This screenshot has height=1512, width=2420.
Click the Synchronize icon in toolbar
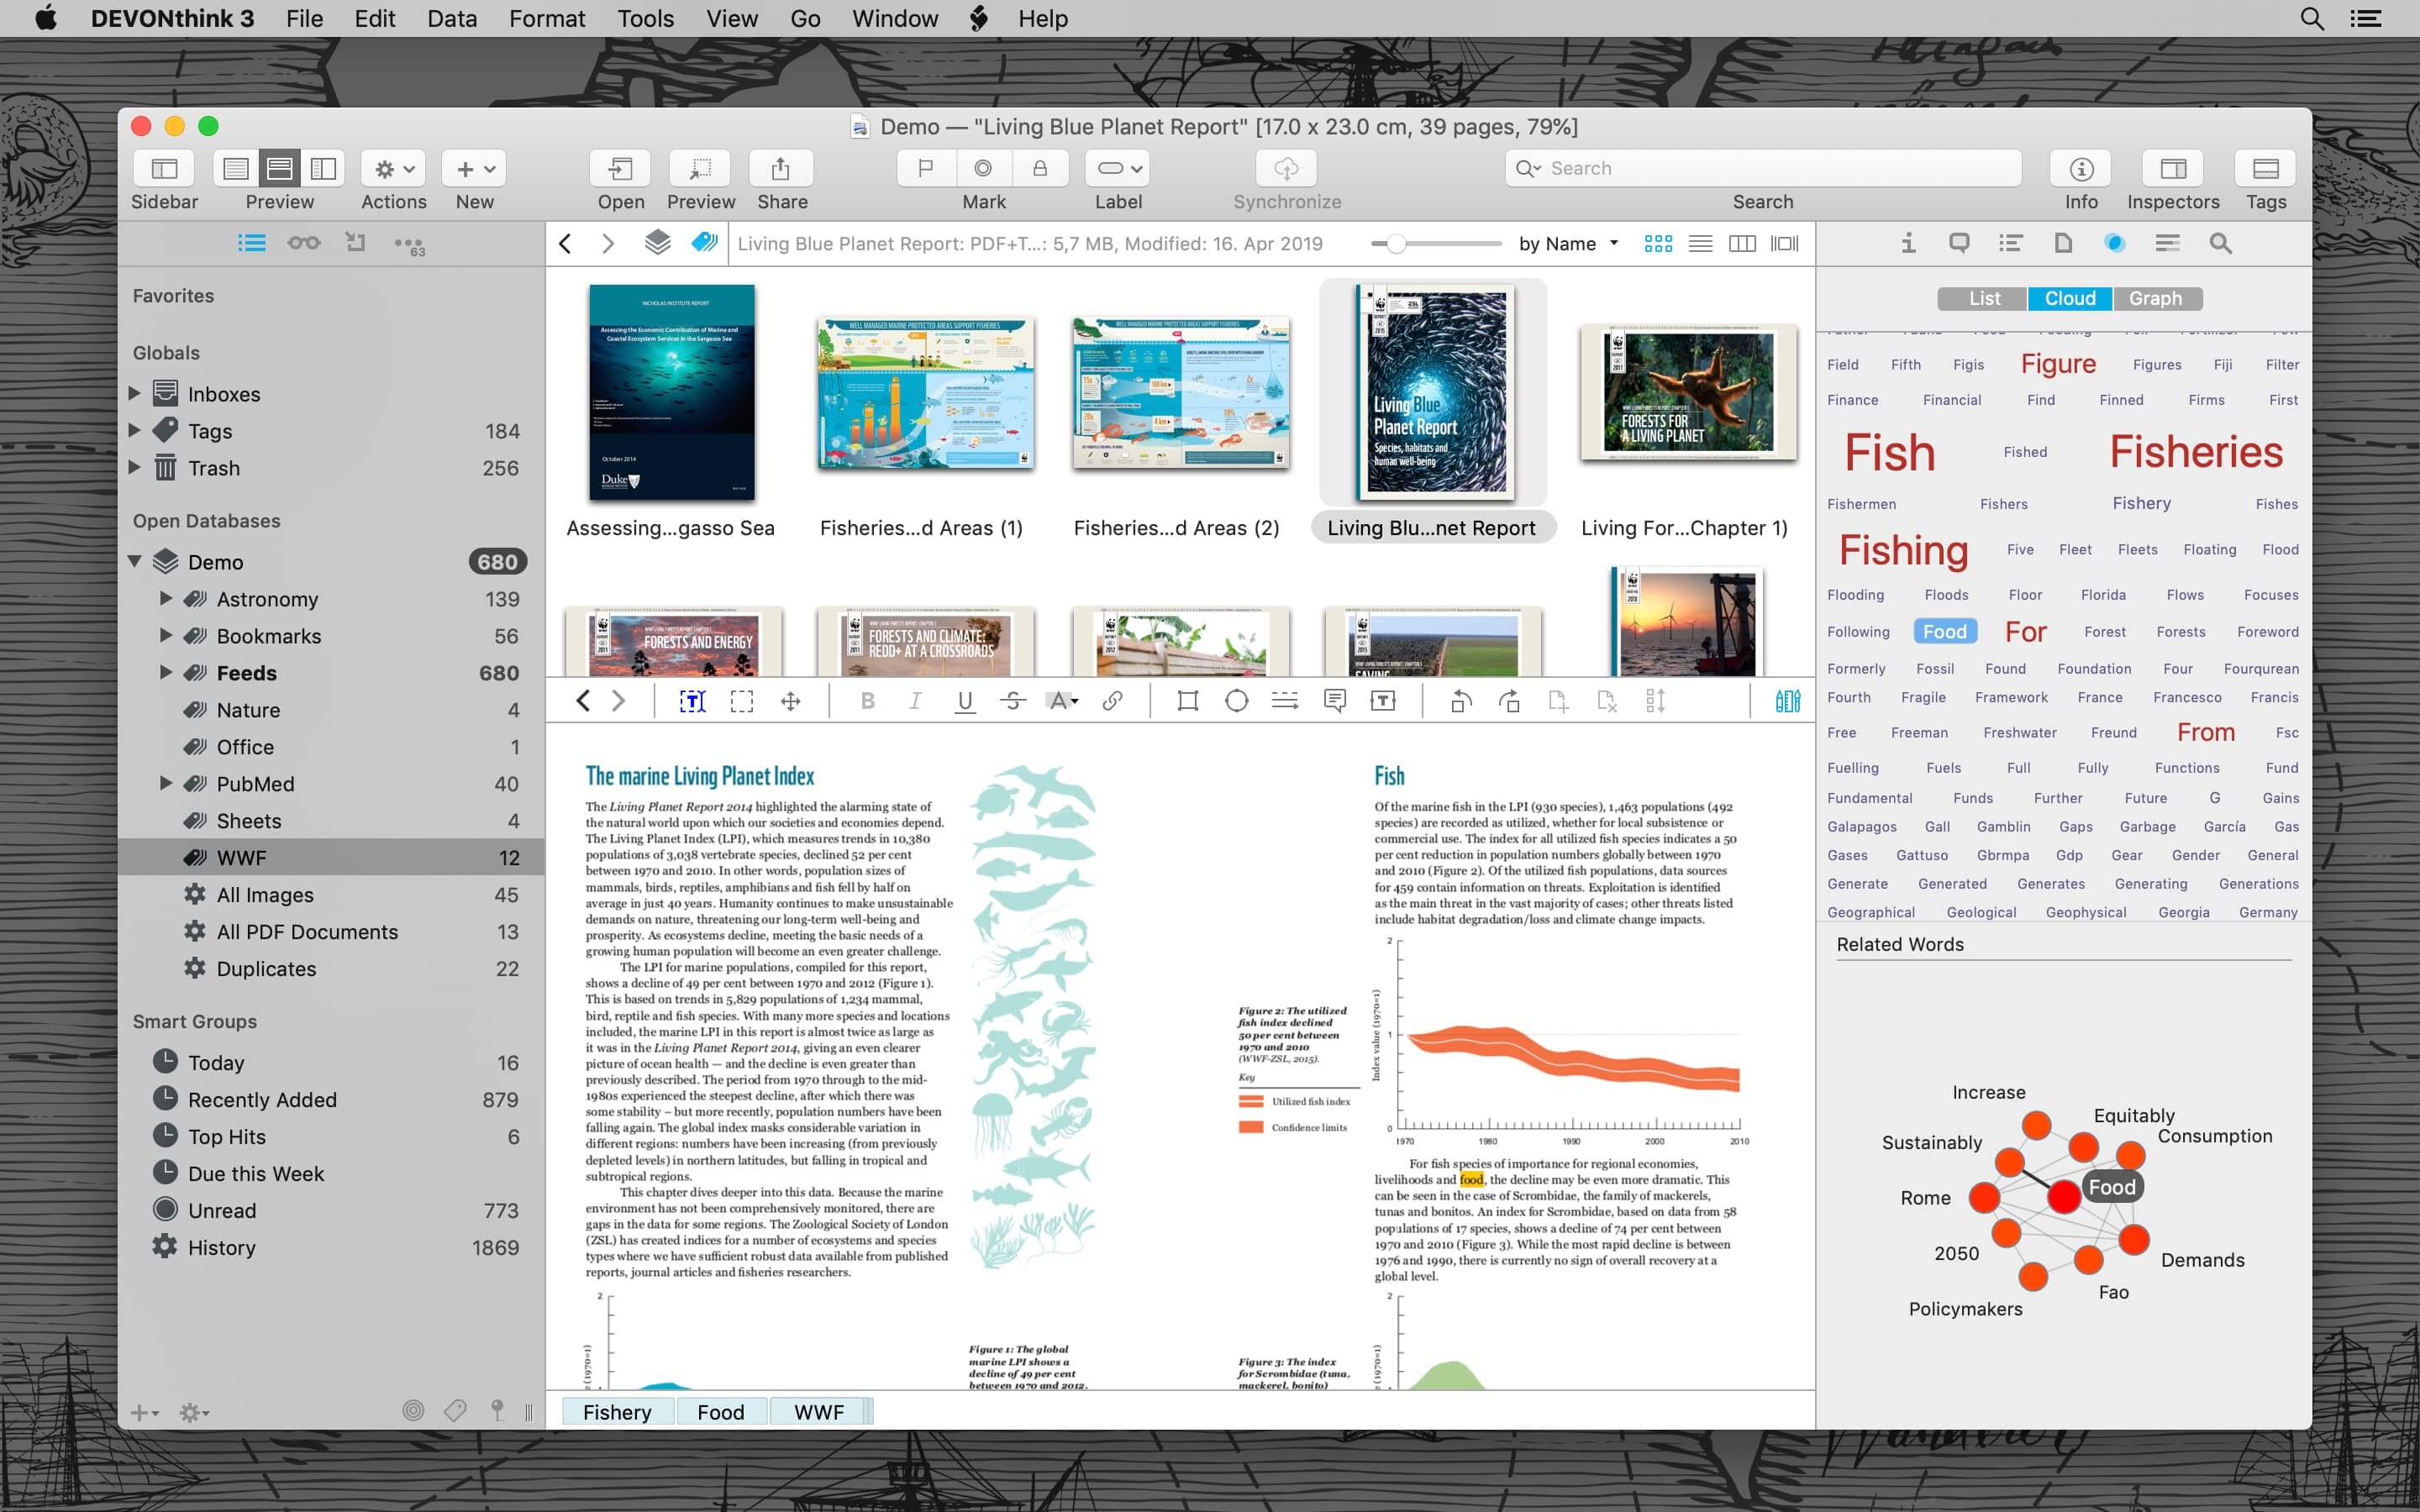click(x=1286, y=169)
